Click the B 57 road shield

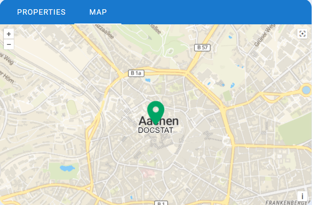tap(202, 48)
